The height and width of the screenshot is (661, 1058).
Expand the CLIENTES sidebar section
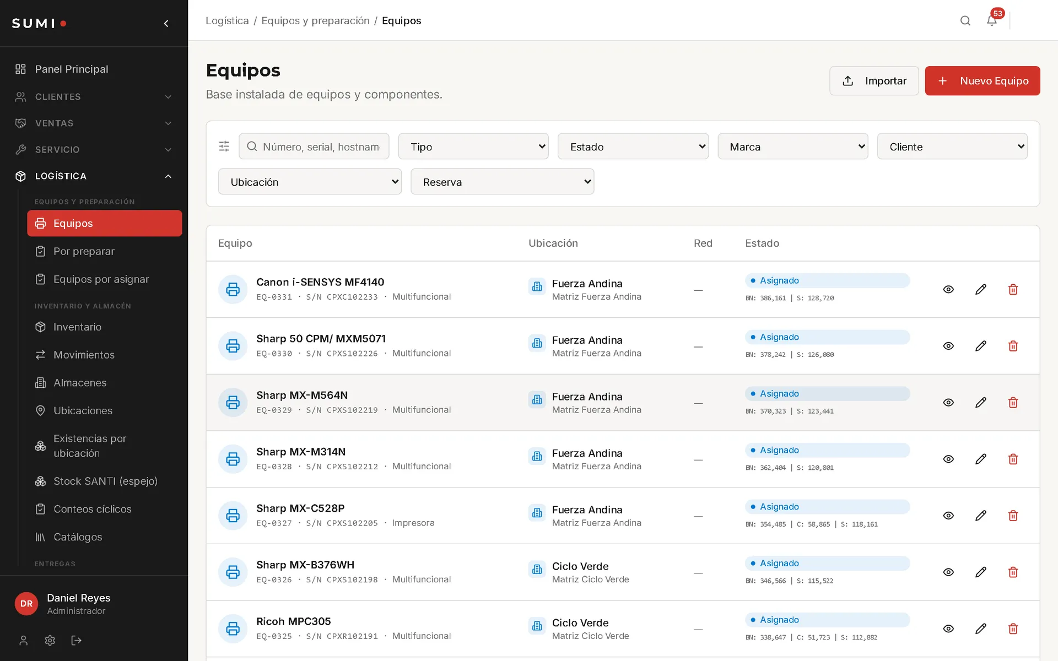coord(94,97)
